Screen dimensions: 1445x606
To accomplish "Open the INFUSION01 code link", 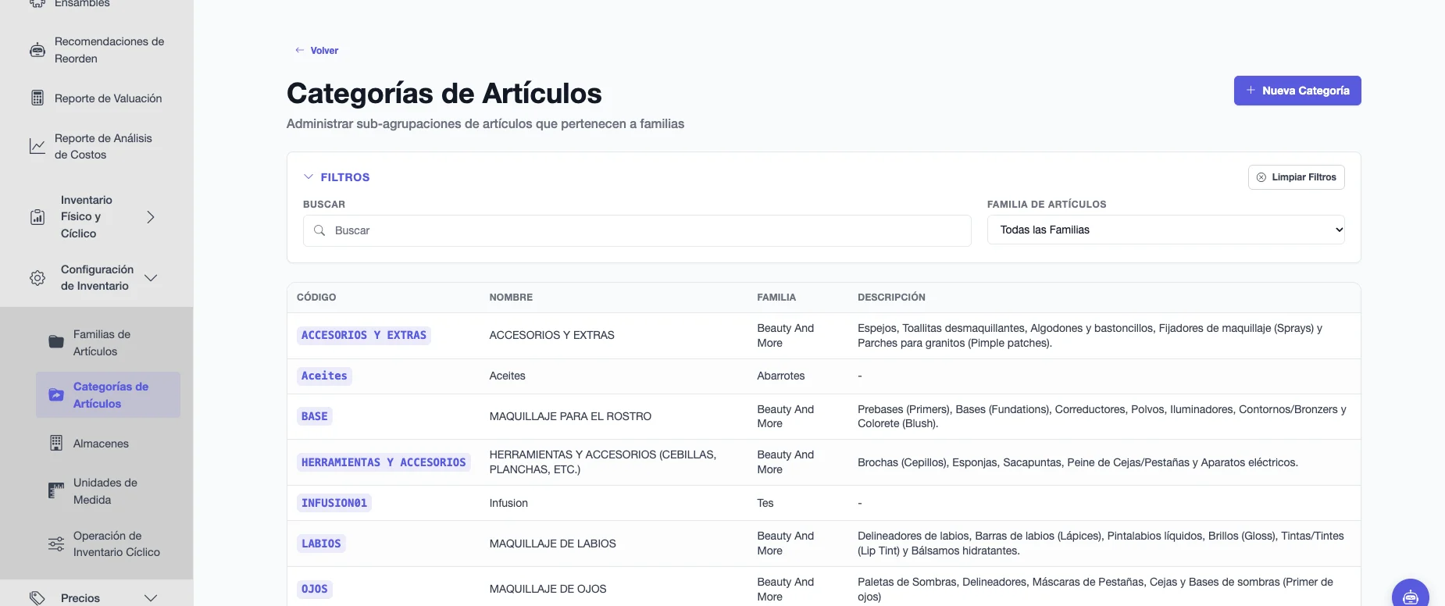I will [334, 503].
